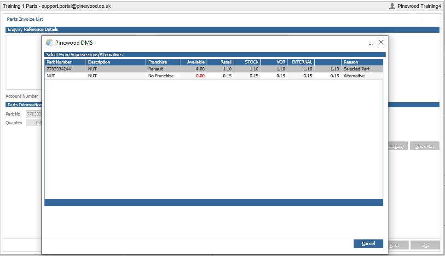Viewport: 445px width, 256px height.
Task: Click the 4.00 available value
Action: 200,69
